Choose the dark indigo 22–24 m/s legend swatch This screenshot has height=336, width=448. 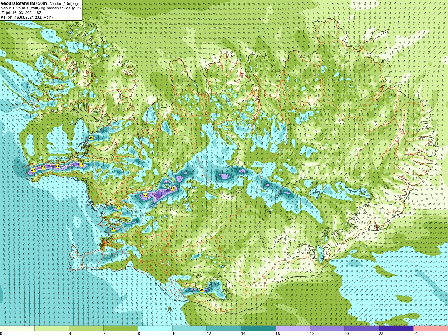(396, 329)
